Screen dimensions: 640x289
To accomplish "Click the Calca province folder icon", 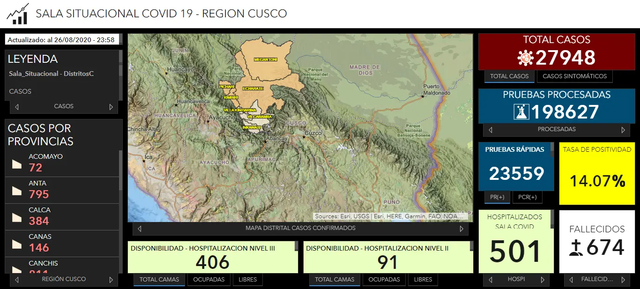I will (x=17, y=217).
